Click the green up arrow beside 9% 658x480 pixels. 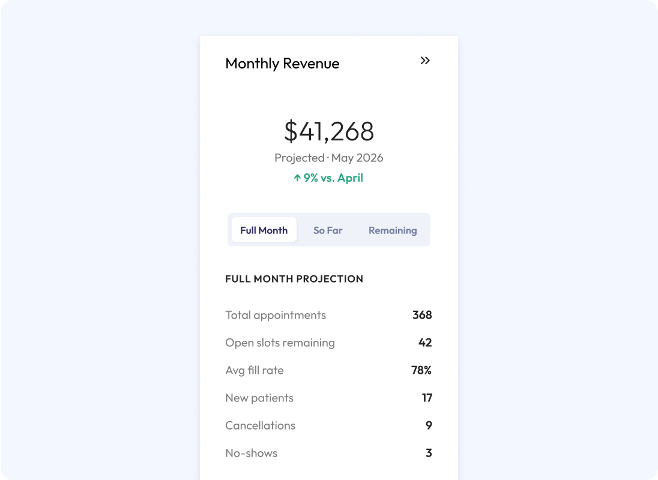[x=297, y=178]
